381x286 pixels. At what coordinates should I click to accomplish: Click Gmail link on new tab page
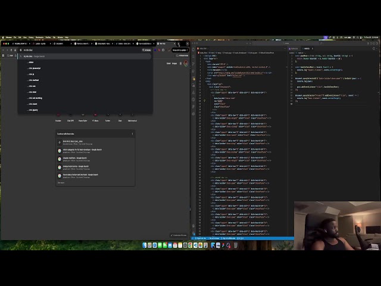168,64
